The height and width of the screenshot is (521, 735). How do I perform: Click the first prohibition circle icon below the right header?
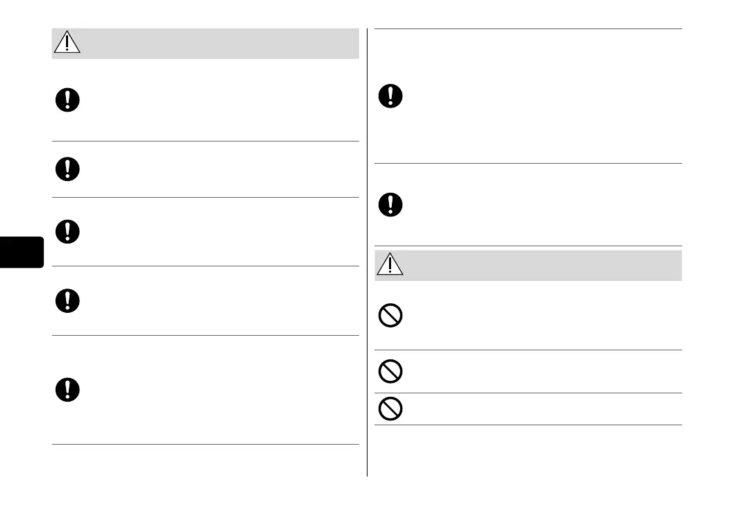click(x=390, y=316)
